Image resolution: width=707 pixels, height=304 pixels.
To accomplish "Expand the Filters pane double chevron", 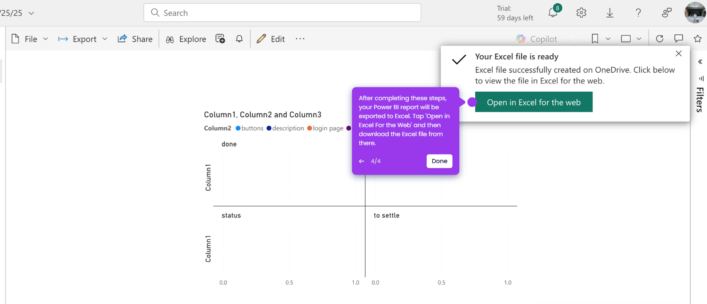I will coord(700,62).
